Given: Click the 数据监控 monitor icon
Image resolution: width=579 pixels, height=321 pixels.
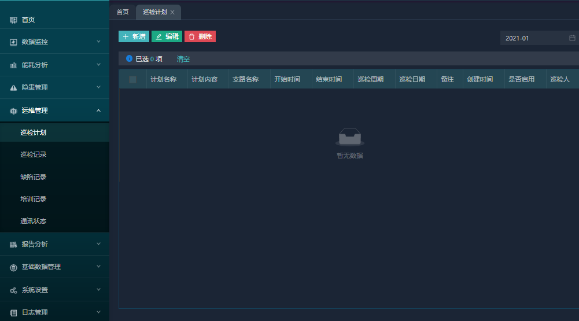Looking at the screenshot, I should pos(13,42).
